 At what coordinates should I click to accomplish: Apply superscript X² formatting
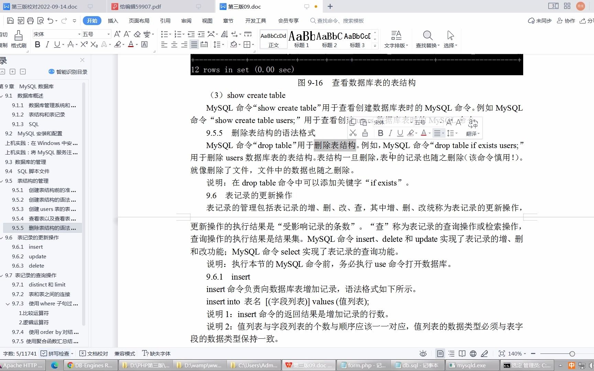click(84, 44)
